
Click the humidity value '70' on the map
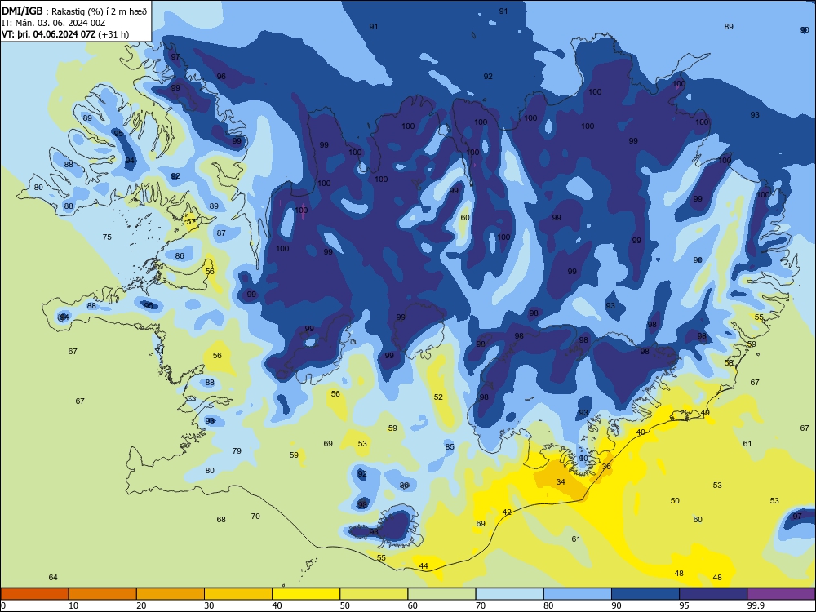click(x=255, y=517)
